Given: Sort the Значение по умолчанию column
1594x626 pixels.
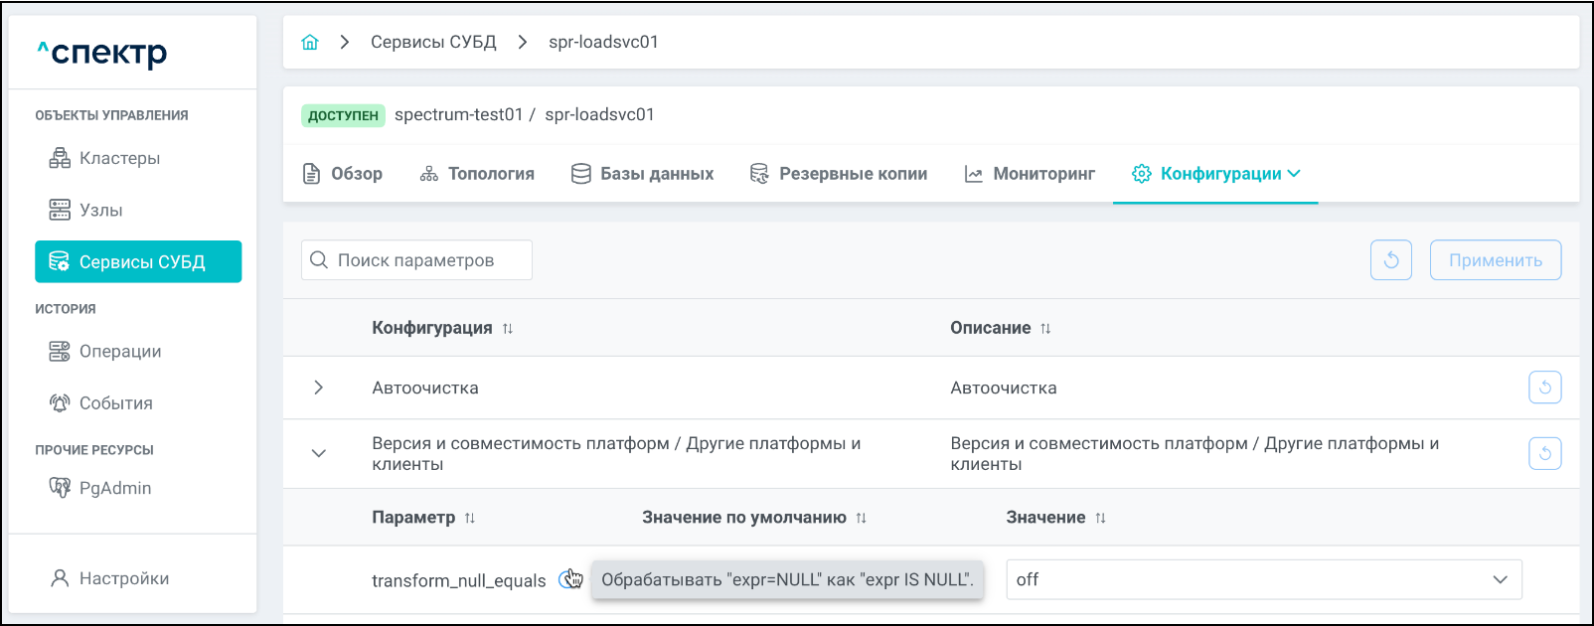Looking at the screenshot, I should click(862, 518).
